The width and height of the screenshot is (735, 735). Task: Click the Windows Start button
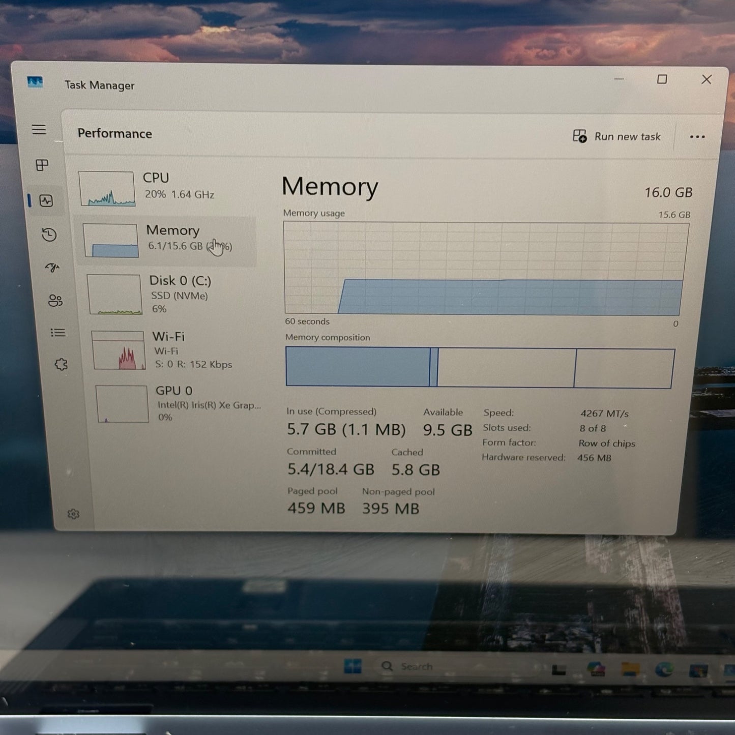click(352, 666)
